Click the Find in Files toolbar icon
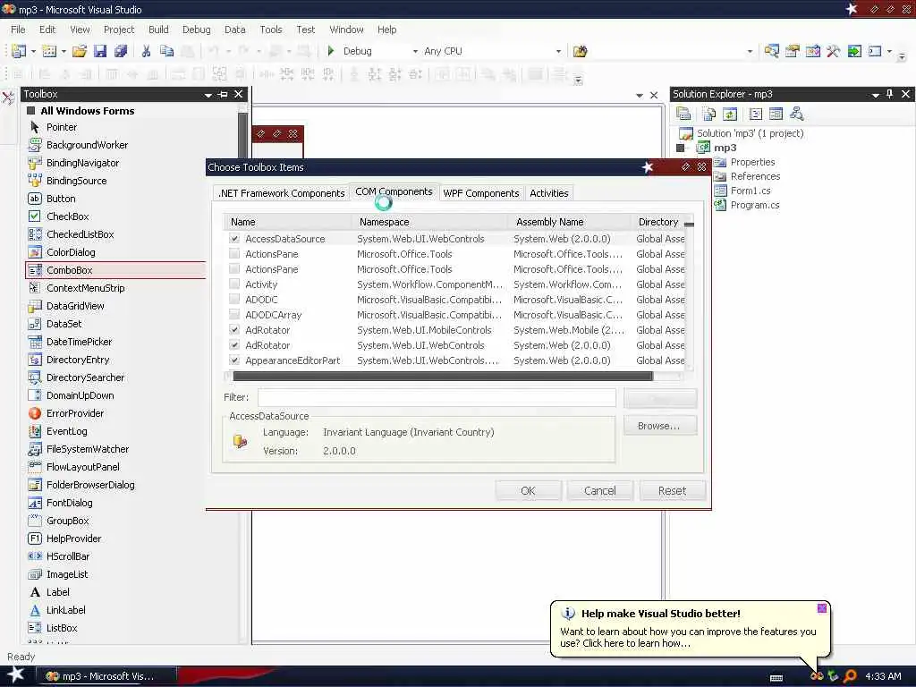This screenshot has height=687, width=916. coord(580,51)
